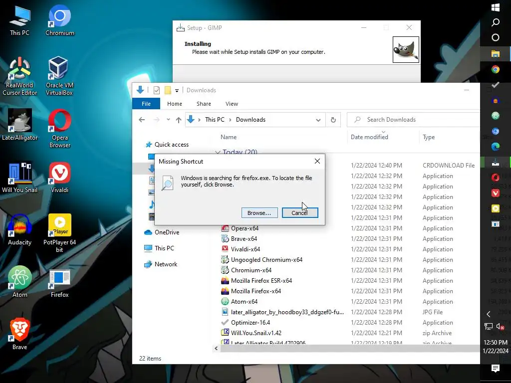
Task: Refresh the Downloads folder
Action: (x=333, y=120)
